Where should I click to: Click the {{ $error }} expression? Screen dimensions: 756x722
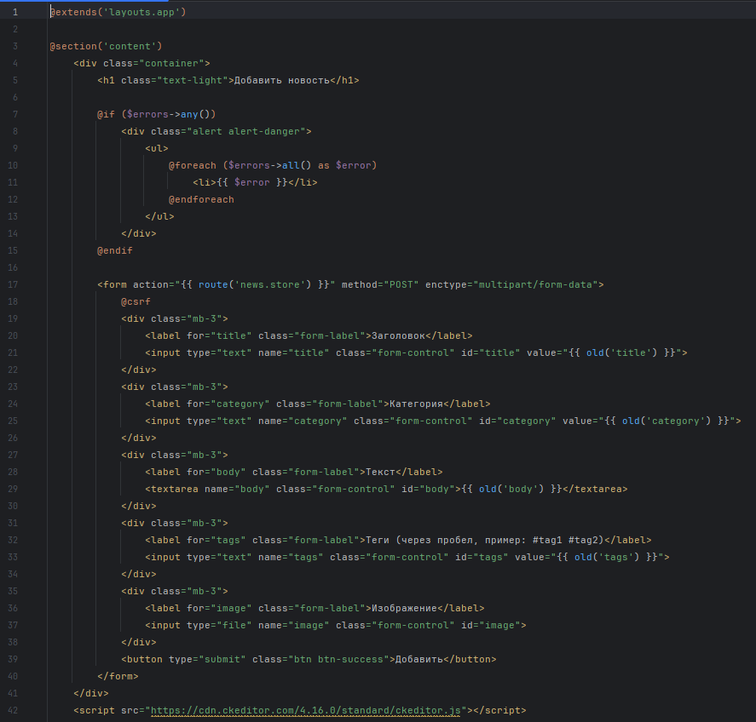coord(252,182)
